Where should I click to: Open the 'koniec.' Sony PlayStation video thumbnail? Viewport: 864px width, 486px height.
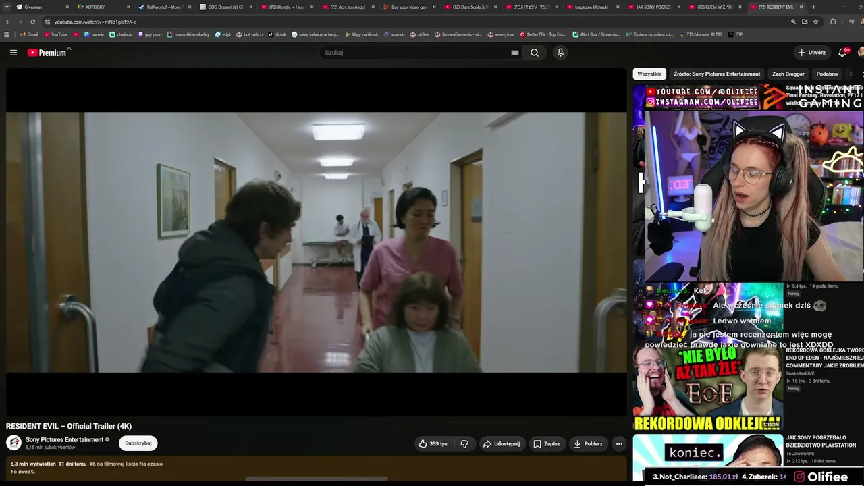(x=708, y=458)
